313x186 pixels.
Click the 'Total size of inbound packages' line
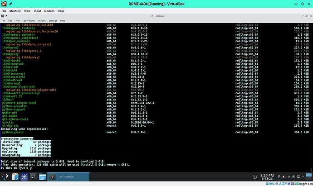click(x=53, y=161)
